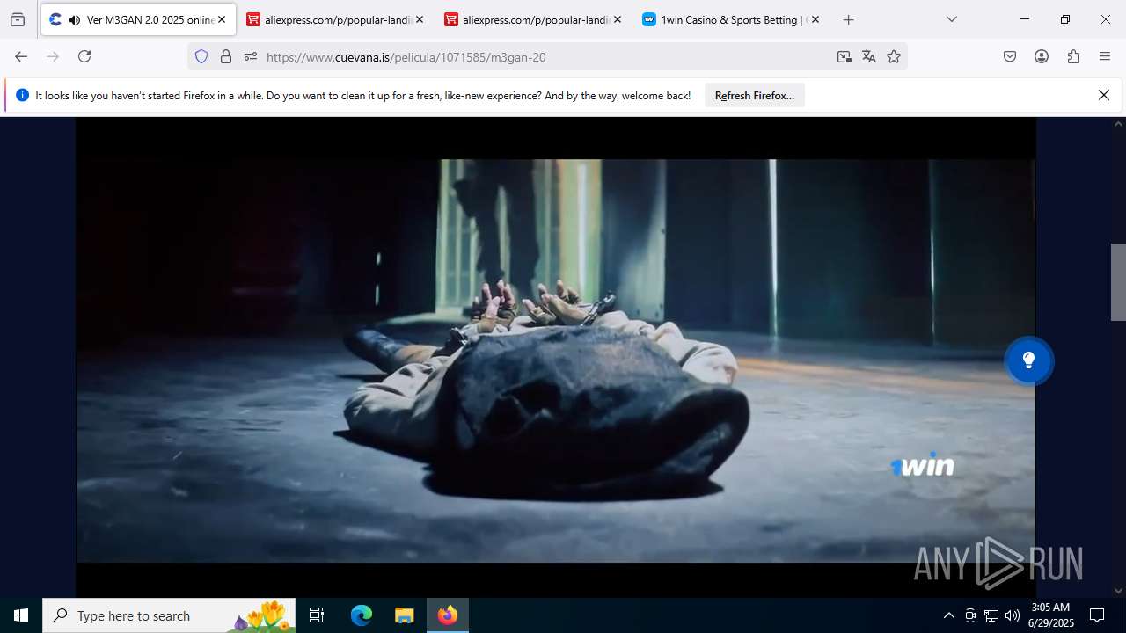This screenshot has height=633, width=1126.
Task: Open the volume control tray icon
Action: 1013,615
